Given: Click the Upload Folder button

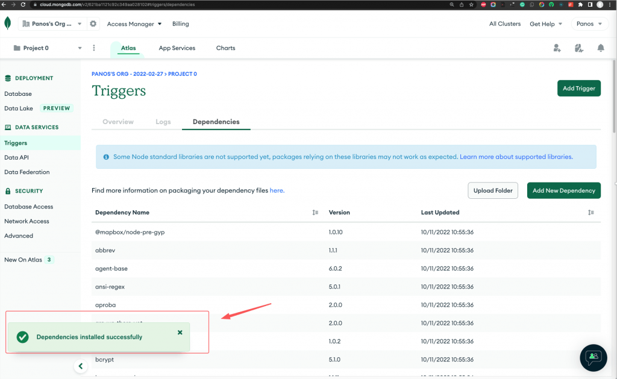Looking at the screenshot, I should point(493,190).
